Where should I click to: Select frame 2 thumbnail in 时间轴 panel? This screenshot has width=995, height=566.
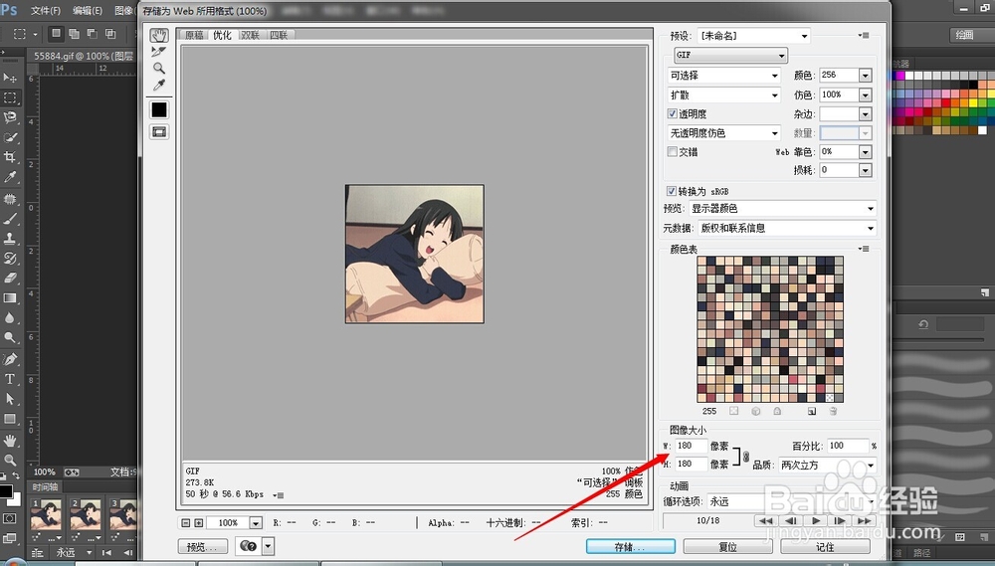pyautogui.click(x=85, y=514)
